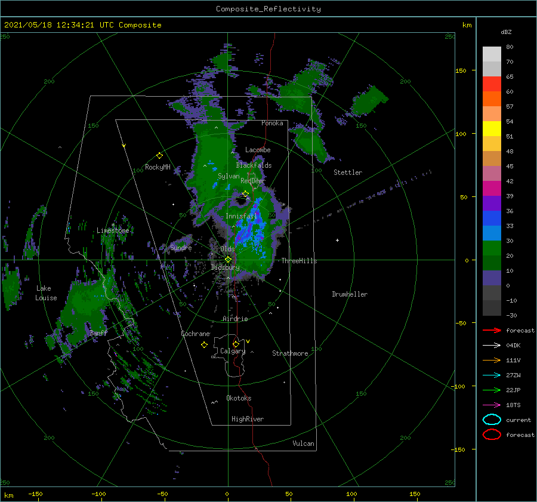Click the yellow diamond marker below RedDeer
This screenshot has height=502, width=537.
tap(245, 194)
